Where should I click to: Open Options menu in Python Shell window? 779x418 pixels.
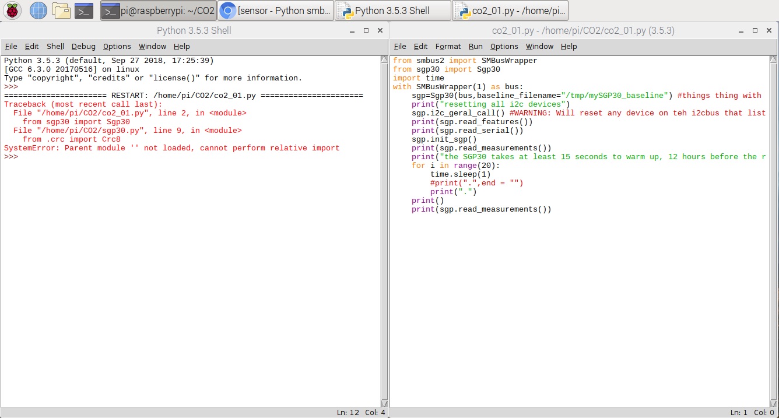pos(117,47)
